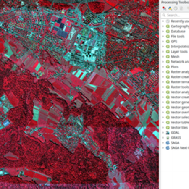Click the SAGA Next Gen provider icon
This screenshot has height=189, width=189.
[168, 148]
